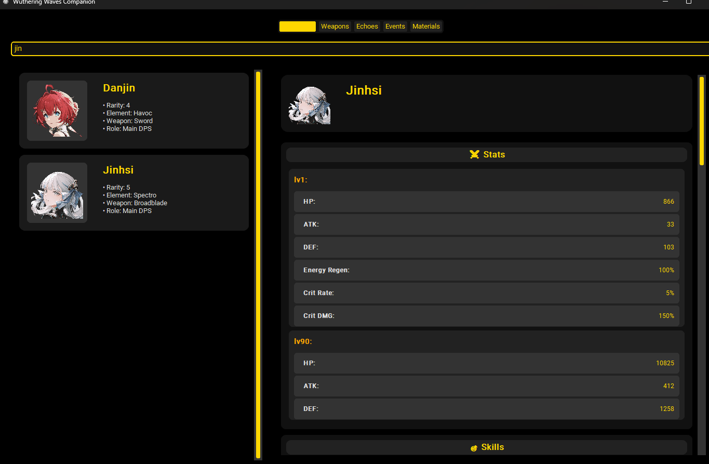Click Danjin's 'Rarity: 4' line
The width and height of the screenshot is (709, 464).
coord(117,105)
